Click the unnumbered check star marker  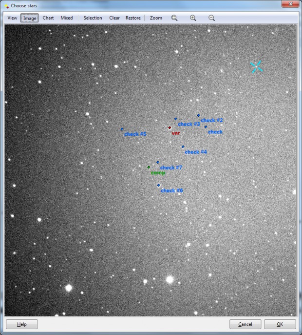[x=206, y=127]
